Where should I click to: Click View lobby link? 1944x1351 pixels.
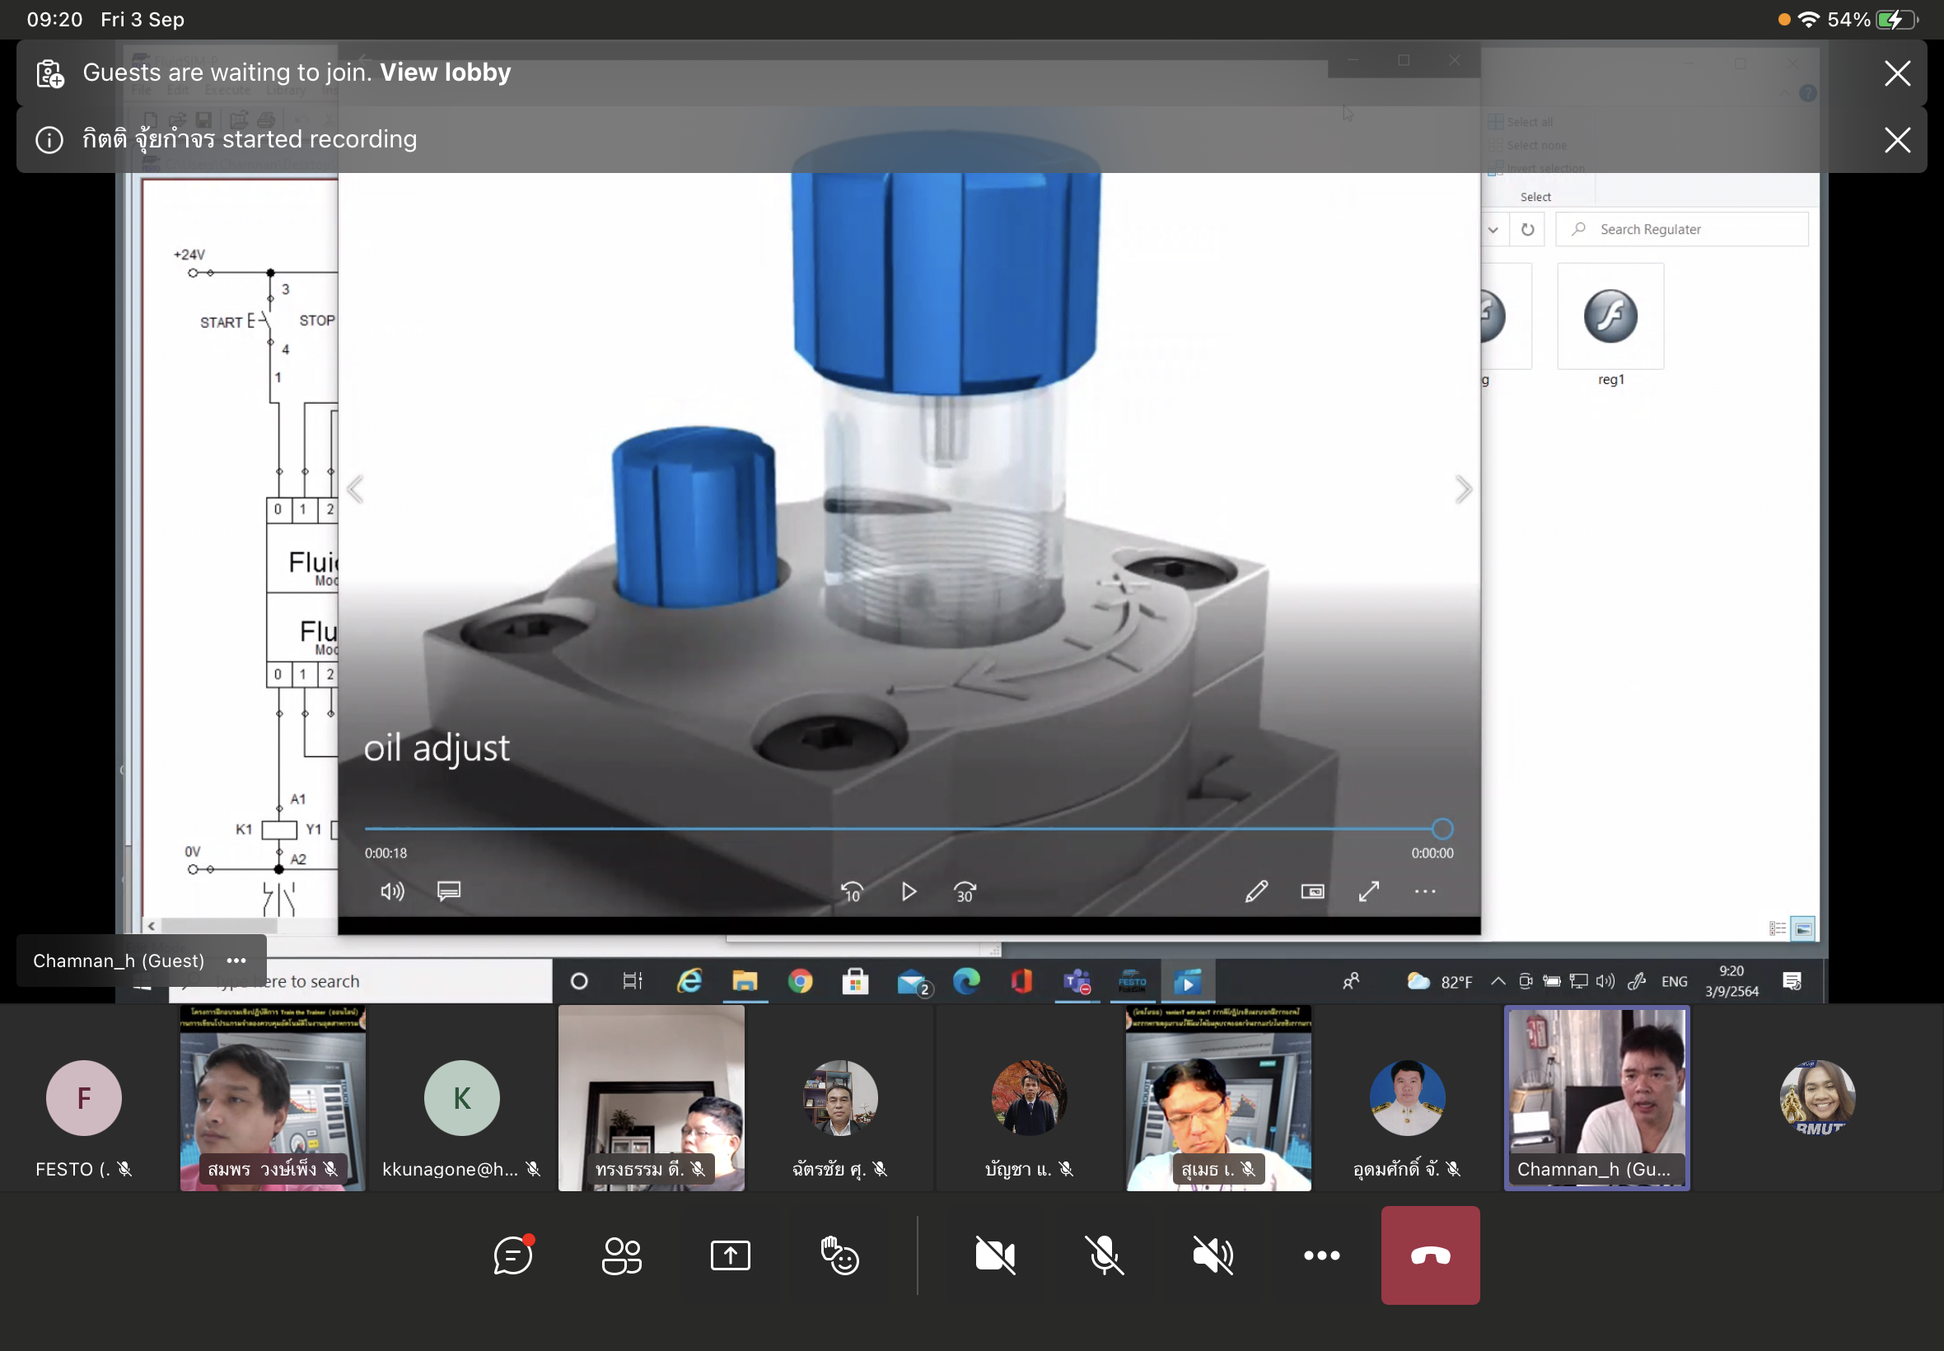[445, 72]
